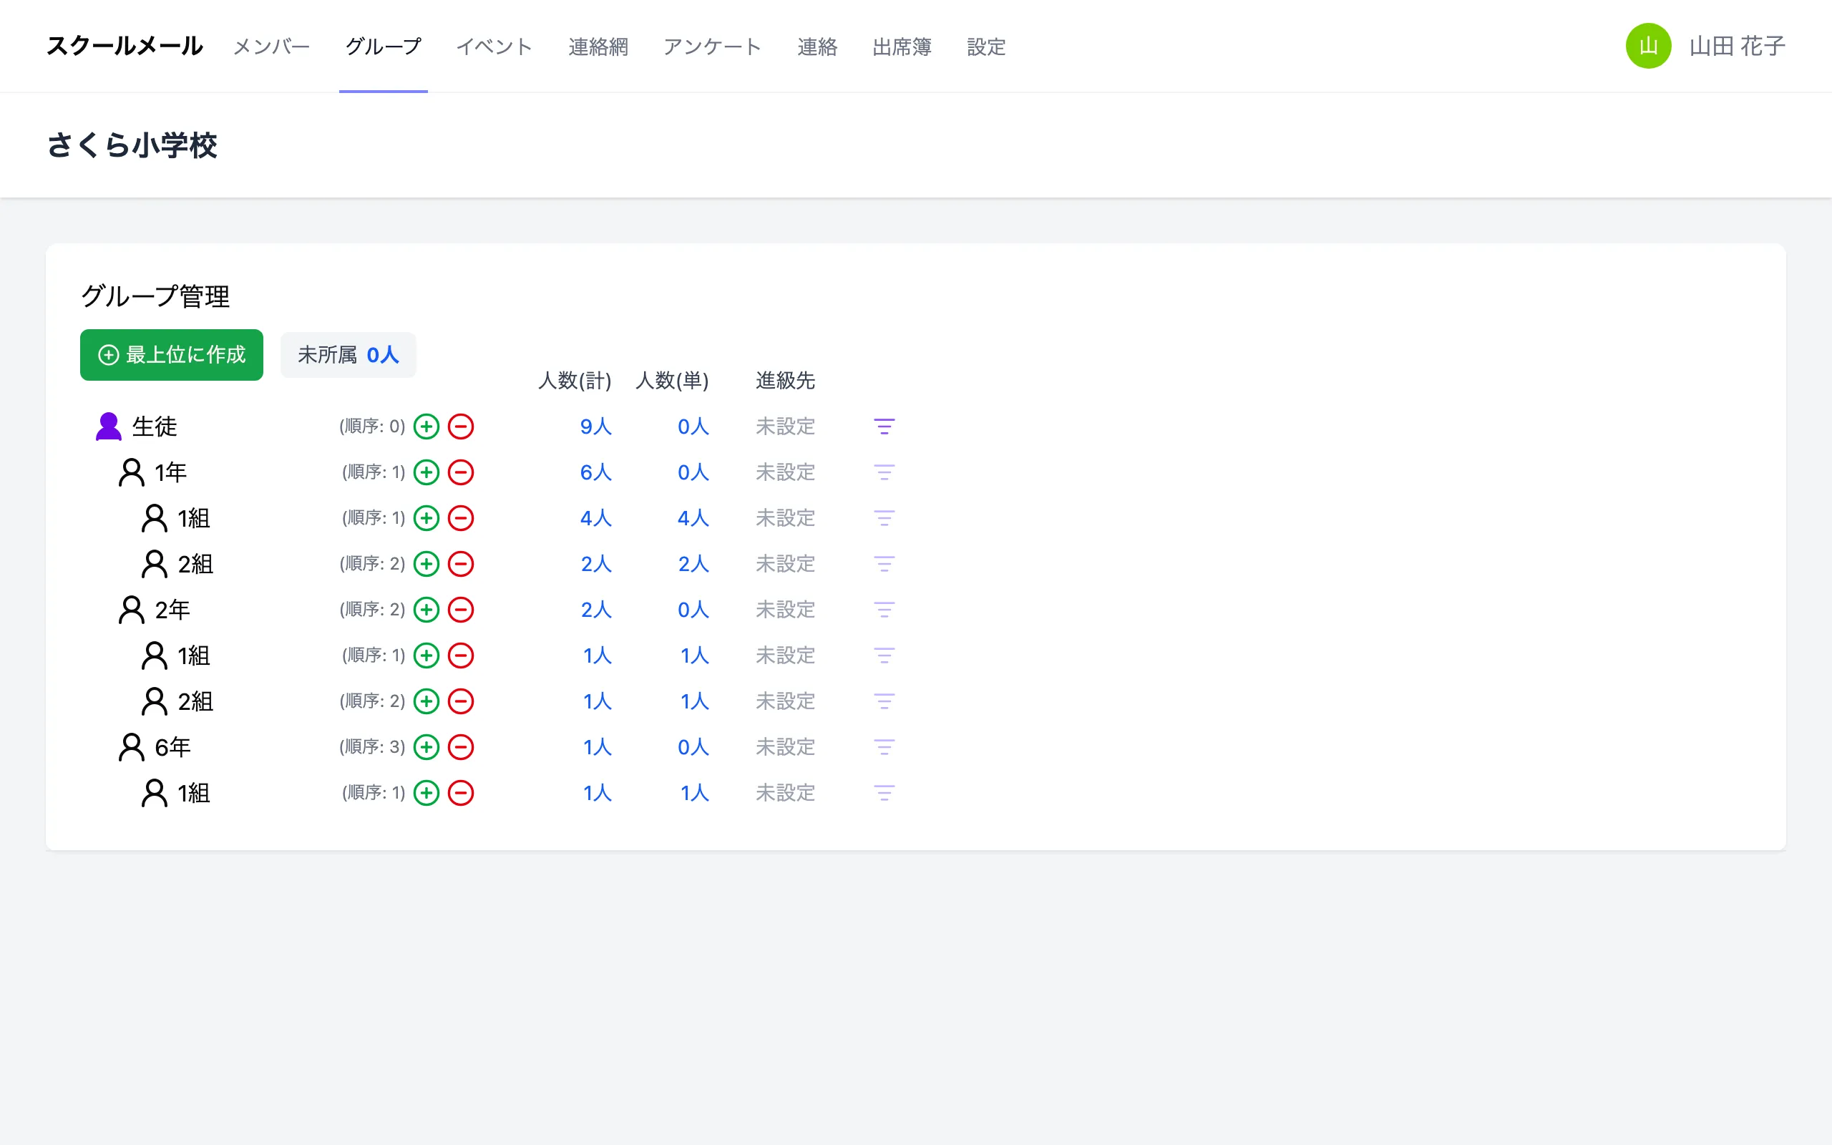
Task: Add subgroup under 2年 with plus icon
Action: pos(427,610)
